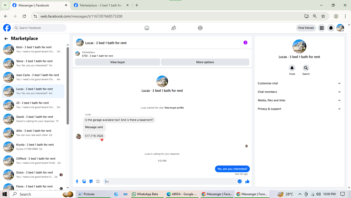Record a voice clip with microphone icon

pos(77,181)
